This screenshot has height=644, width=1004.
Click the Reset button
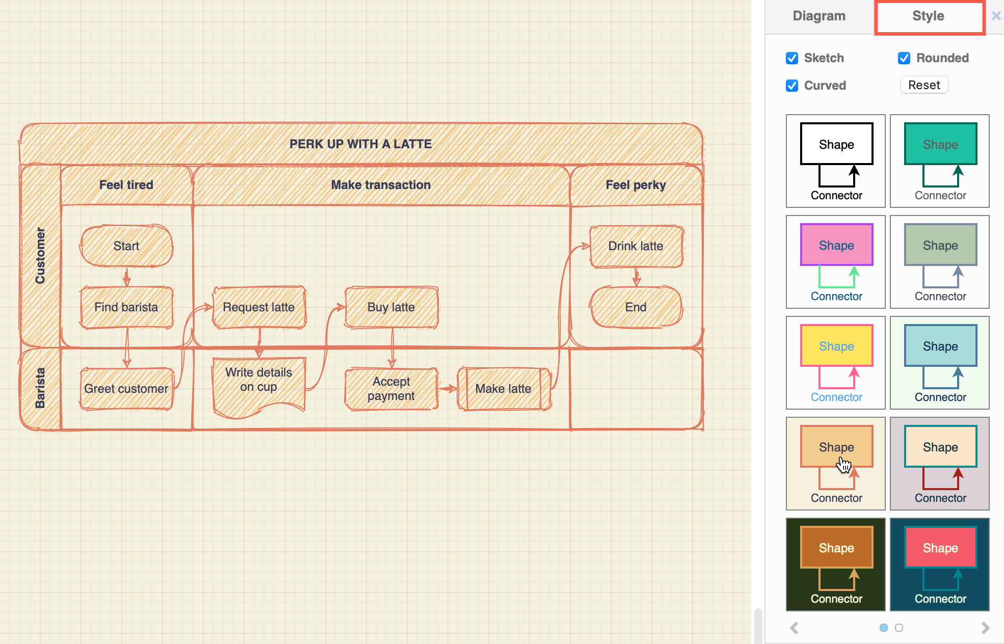[x=923, y=85]
